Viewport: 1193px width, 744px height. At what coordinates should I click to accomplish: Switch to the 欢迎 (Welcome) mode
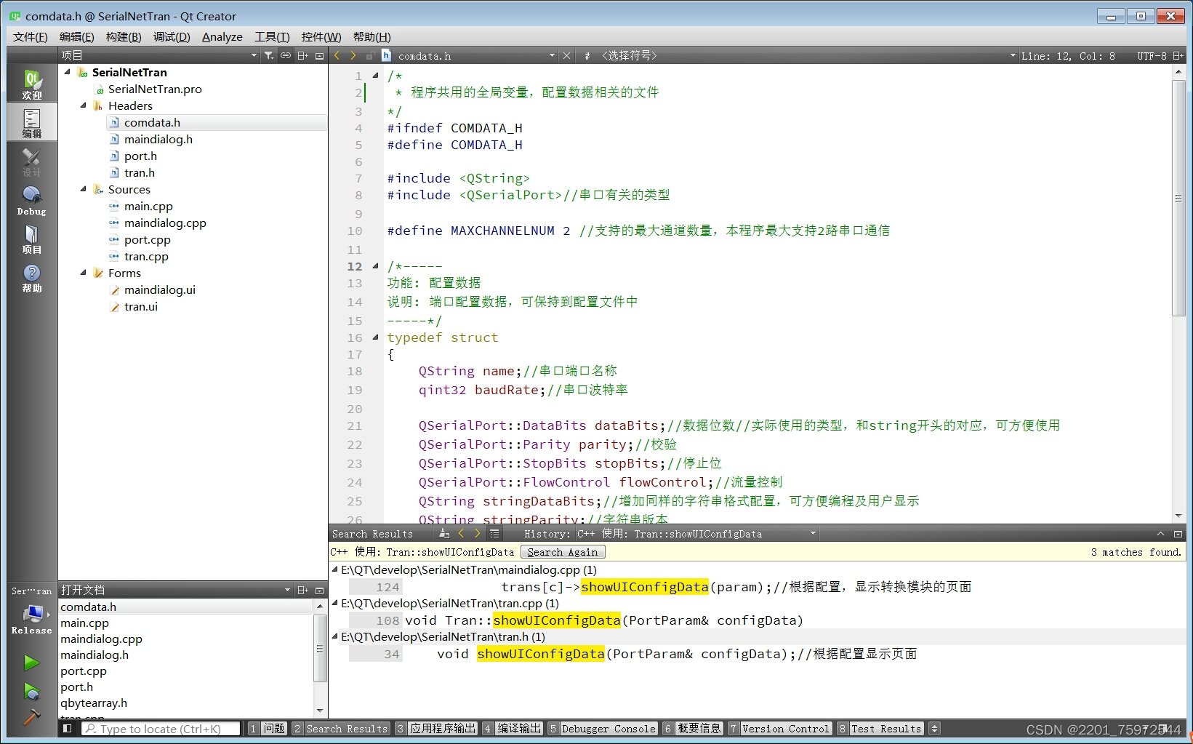pos(32,84)
